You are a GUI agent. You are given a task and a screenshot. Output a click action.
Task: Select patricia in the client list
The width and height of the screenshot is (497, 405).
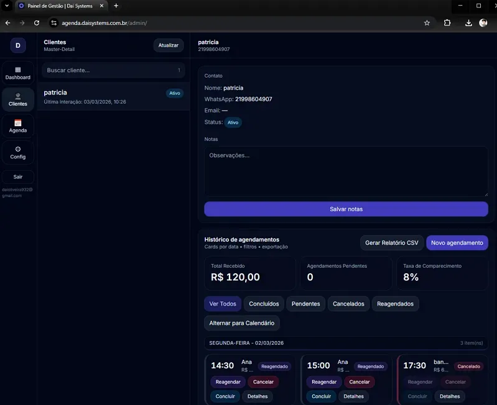click(x=100, y=96)
